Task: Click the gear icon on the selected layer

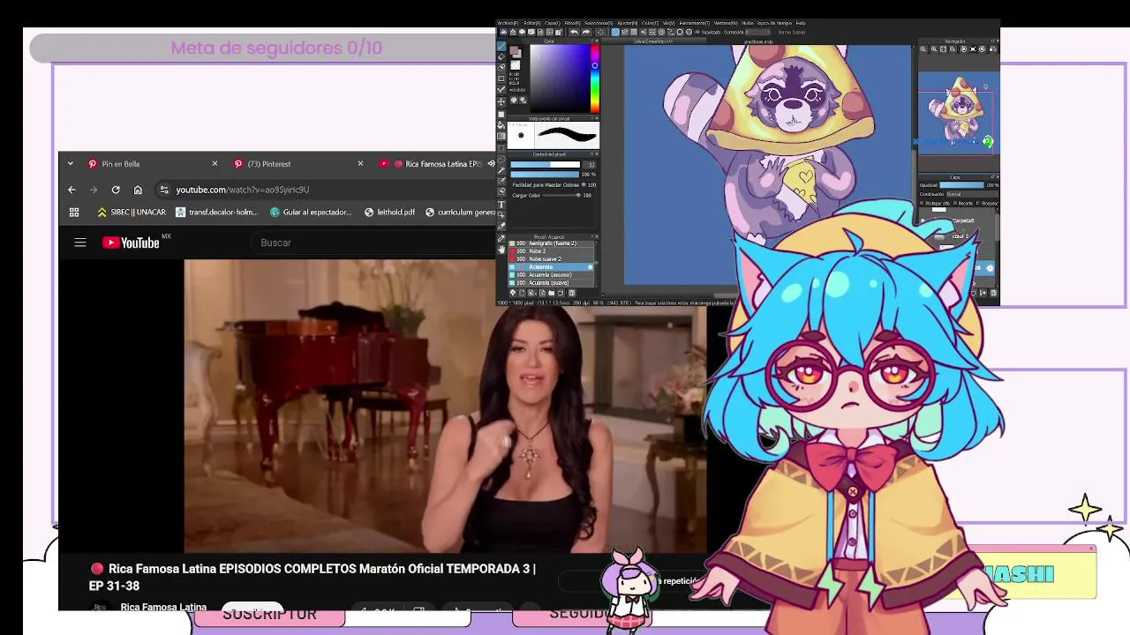Action: click(x=990, y=267)
